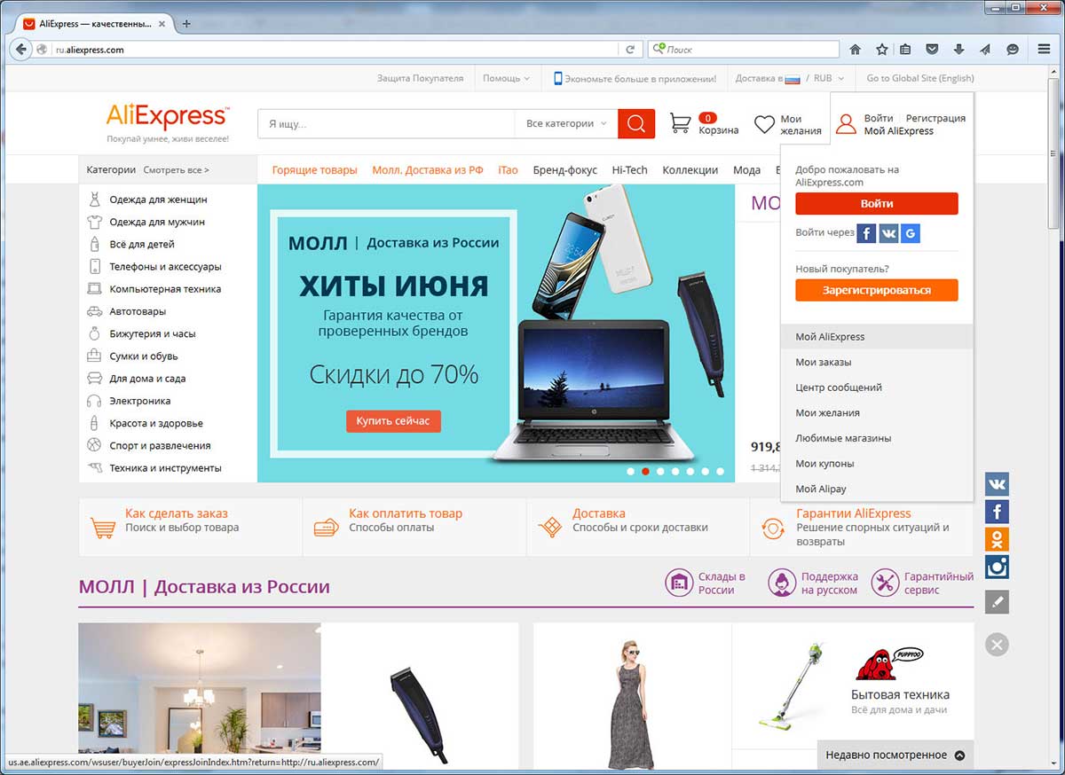
Task: Open the heart wishlist icon
Action: point(764,125)
